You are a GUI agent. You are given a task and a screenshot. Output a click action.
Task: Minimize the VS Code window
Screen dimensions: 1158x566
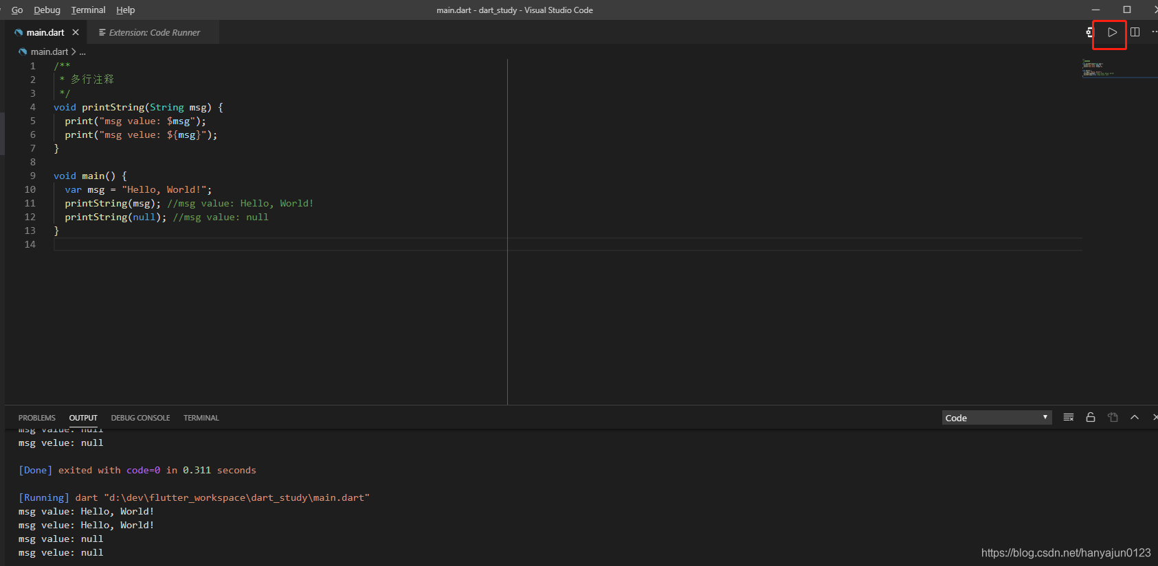pyautogui.click(x=1096, y=10)
